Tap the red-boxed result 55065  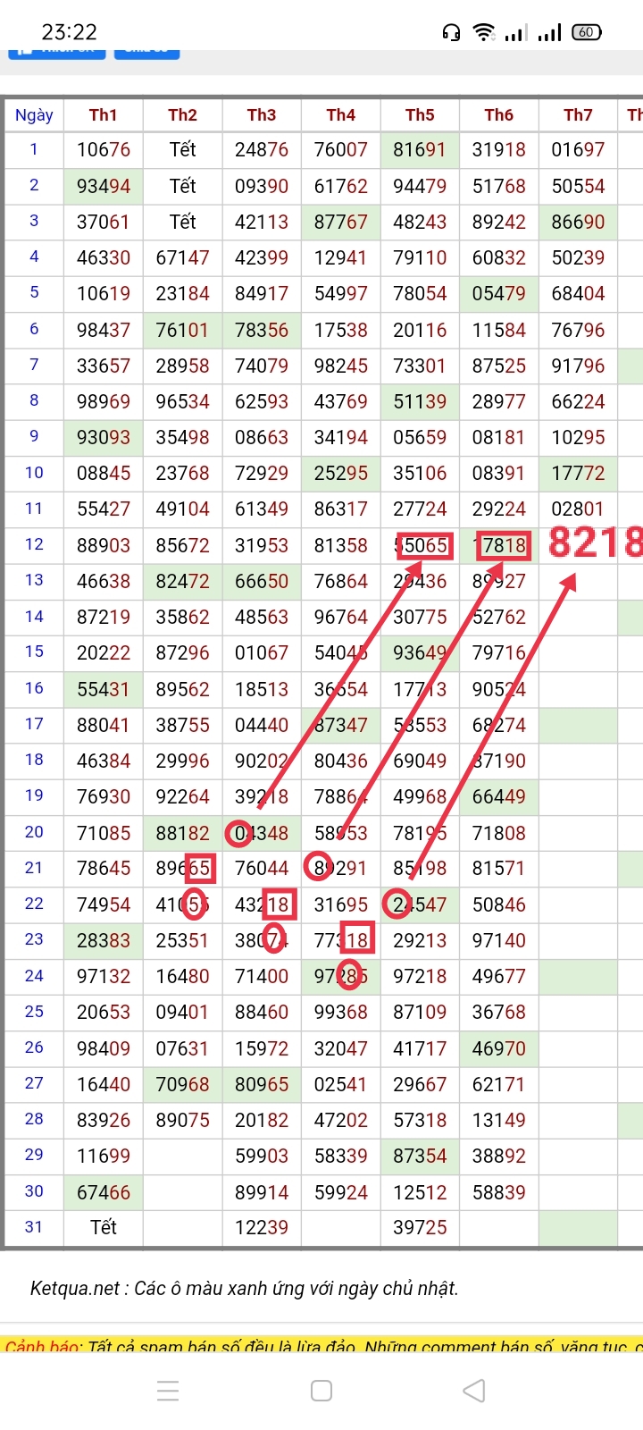[424, 545]
